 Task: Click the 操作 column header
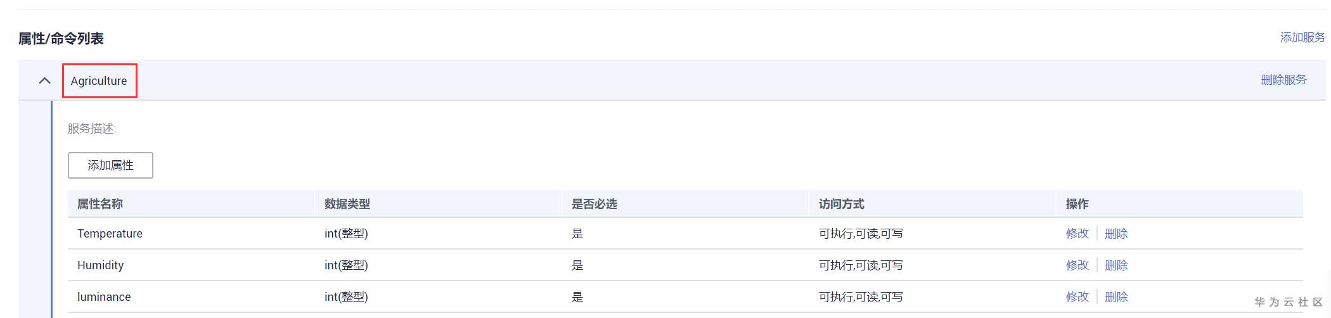[x=1077, y=204]
